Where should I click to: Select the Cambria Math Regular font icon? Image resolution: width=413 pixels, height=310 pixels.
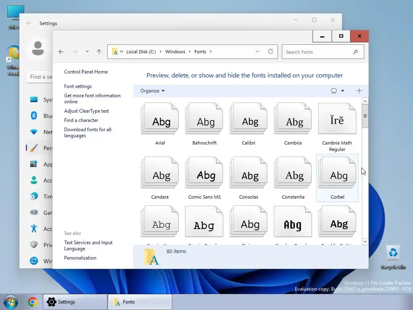(337, 119)
